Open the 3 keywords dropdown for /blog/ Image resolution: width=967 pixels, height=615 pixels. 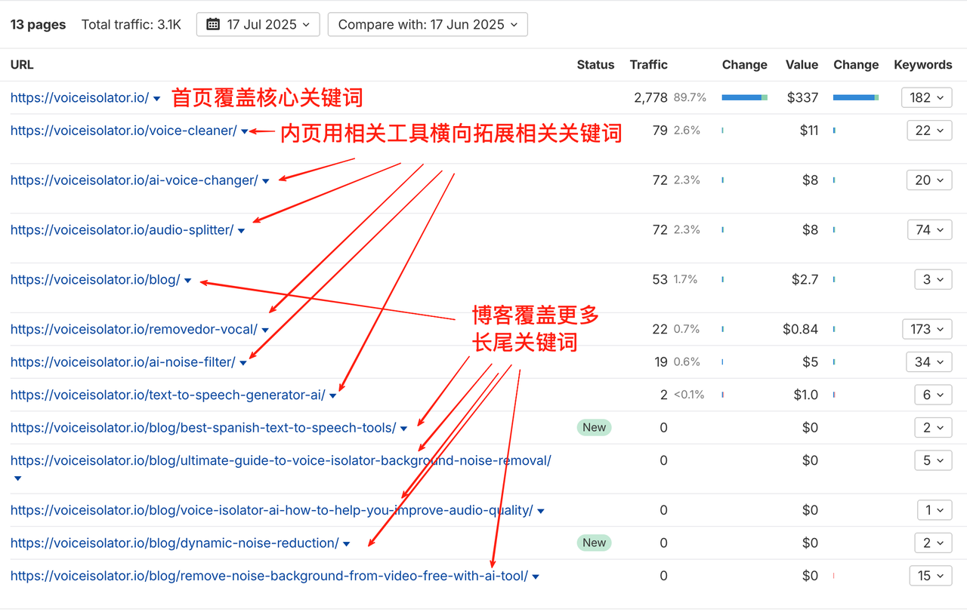click(x=934, y=280)
